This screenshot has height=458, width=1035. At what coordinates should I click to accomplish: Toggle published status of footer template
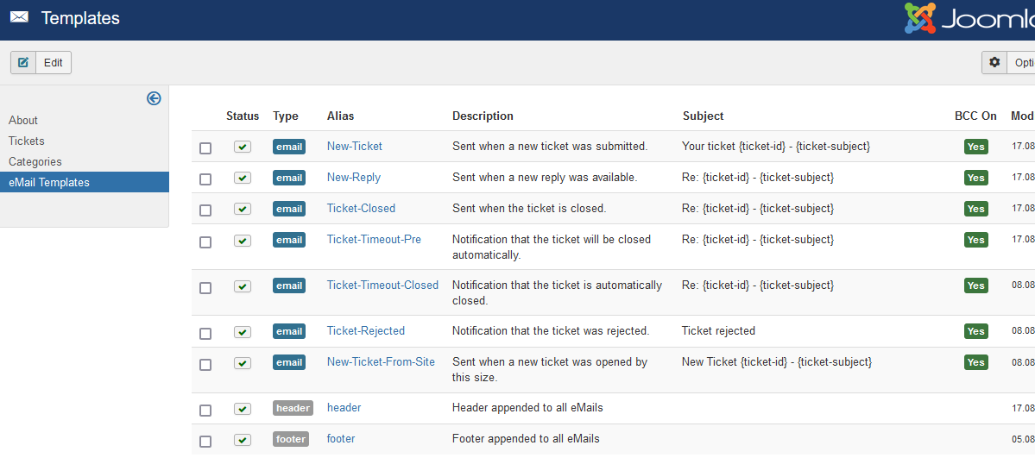pos(243,439)
